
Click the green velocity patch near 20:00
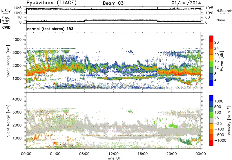point(172,126)
